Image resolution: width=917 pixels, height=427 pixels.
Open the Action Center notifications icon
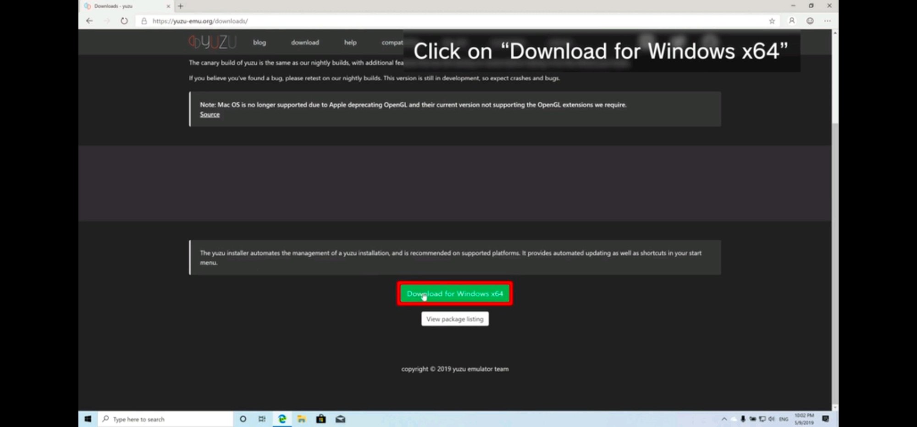click(x=826, y=419)
